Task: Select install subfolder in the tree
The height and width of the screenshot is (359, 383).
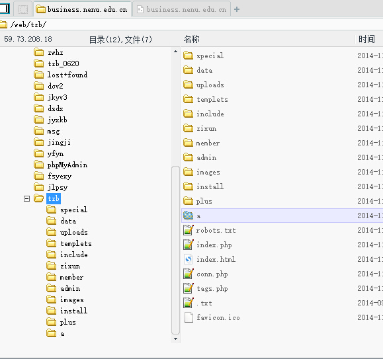Action: [74, 311]
